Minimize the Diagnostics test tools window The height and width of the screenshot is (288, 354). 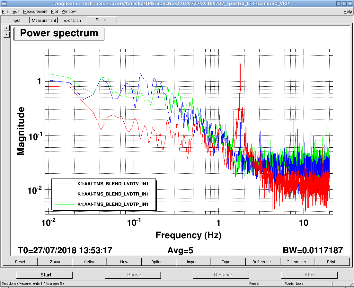pos(338,4)
